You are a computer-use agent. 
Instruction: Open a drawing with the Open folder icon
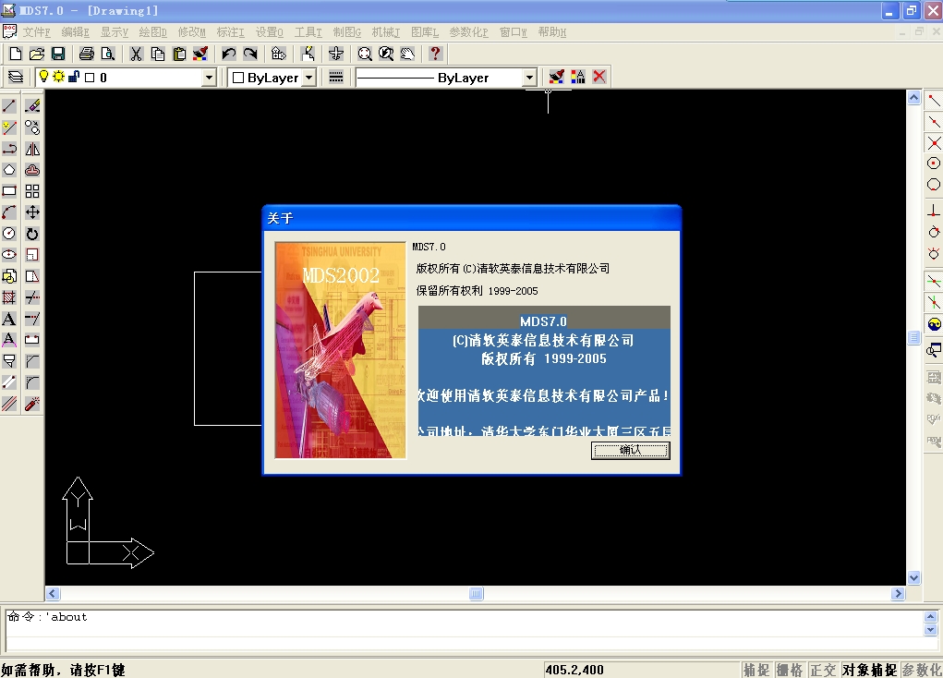click(37, 54)
